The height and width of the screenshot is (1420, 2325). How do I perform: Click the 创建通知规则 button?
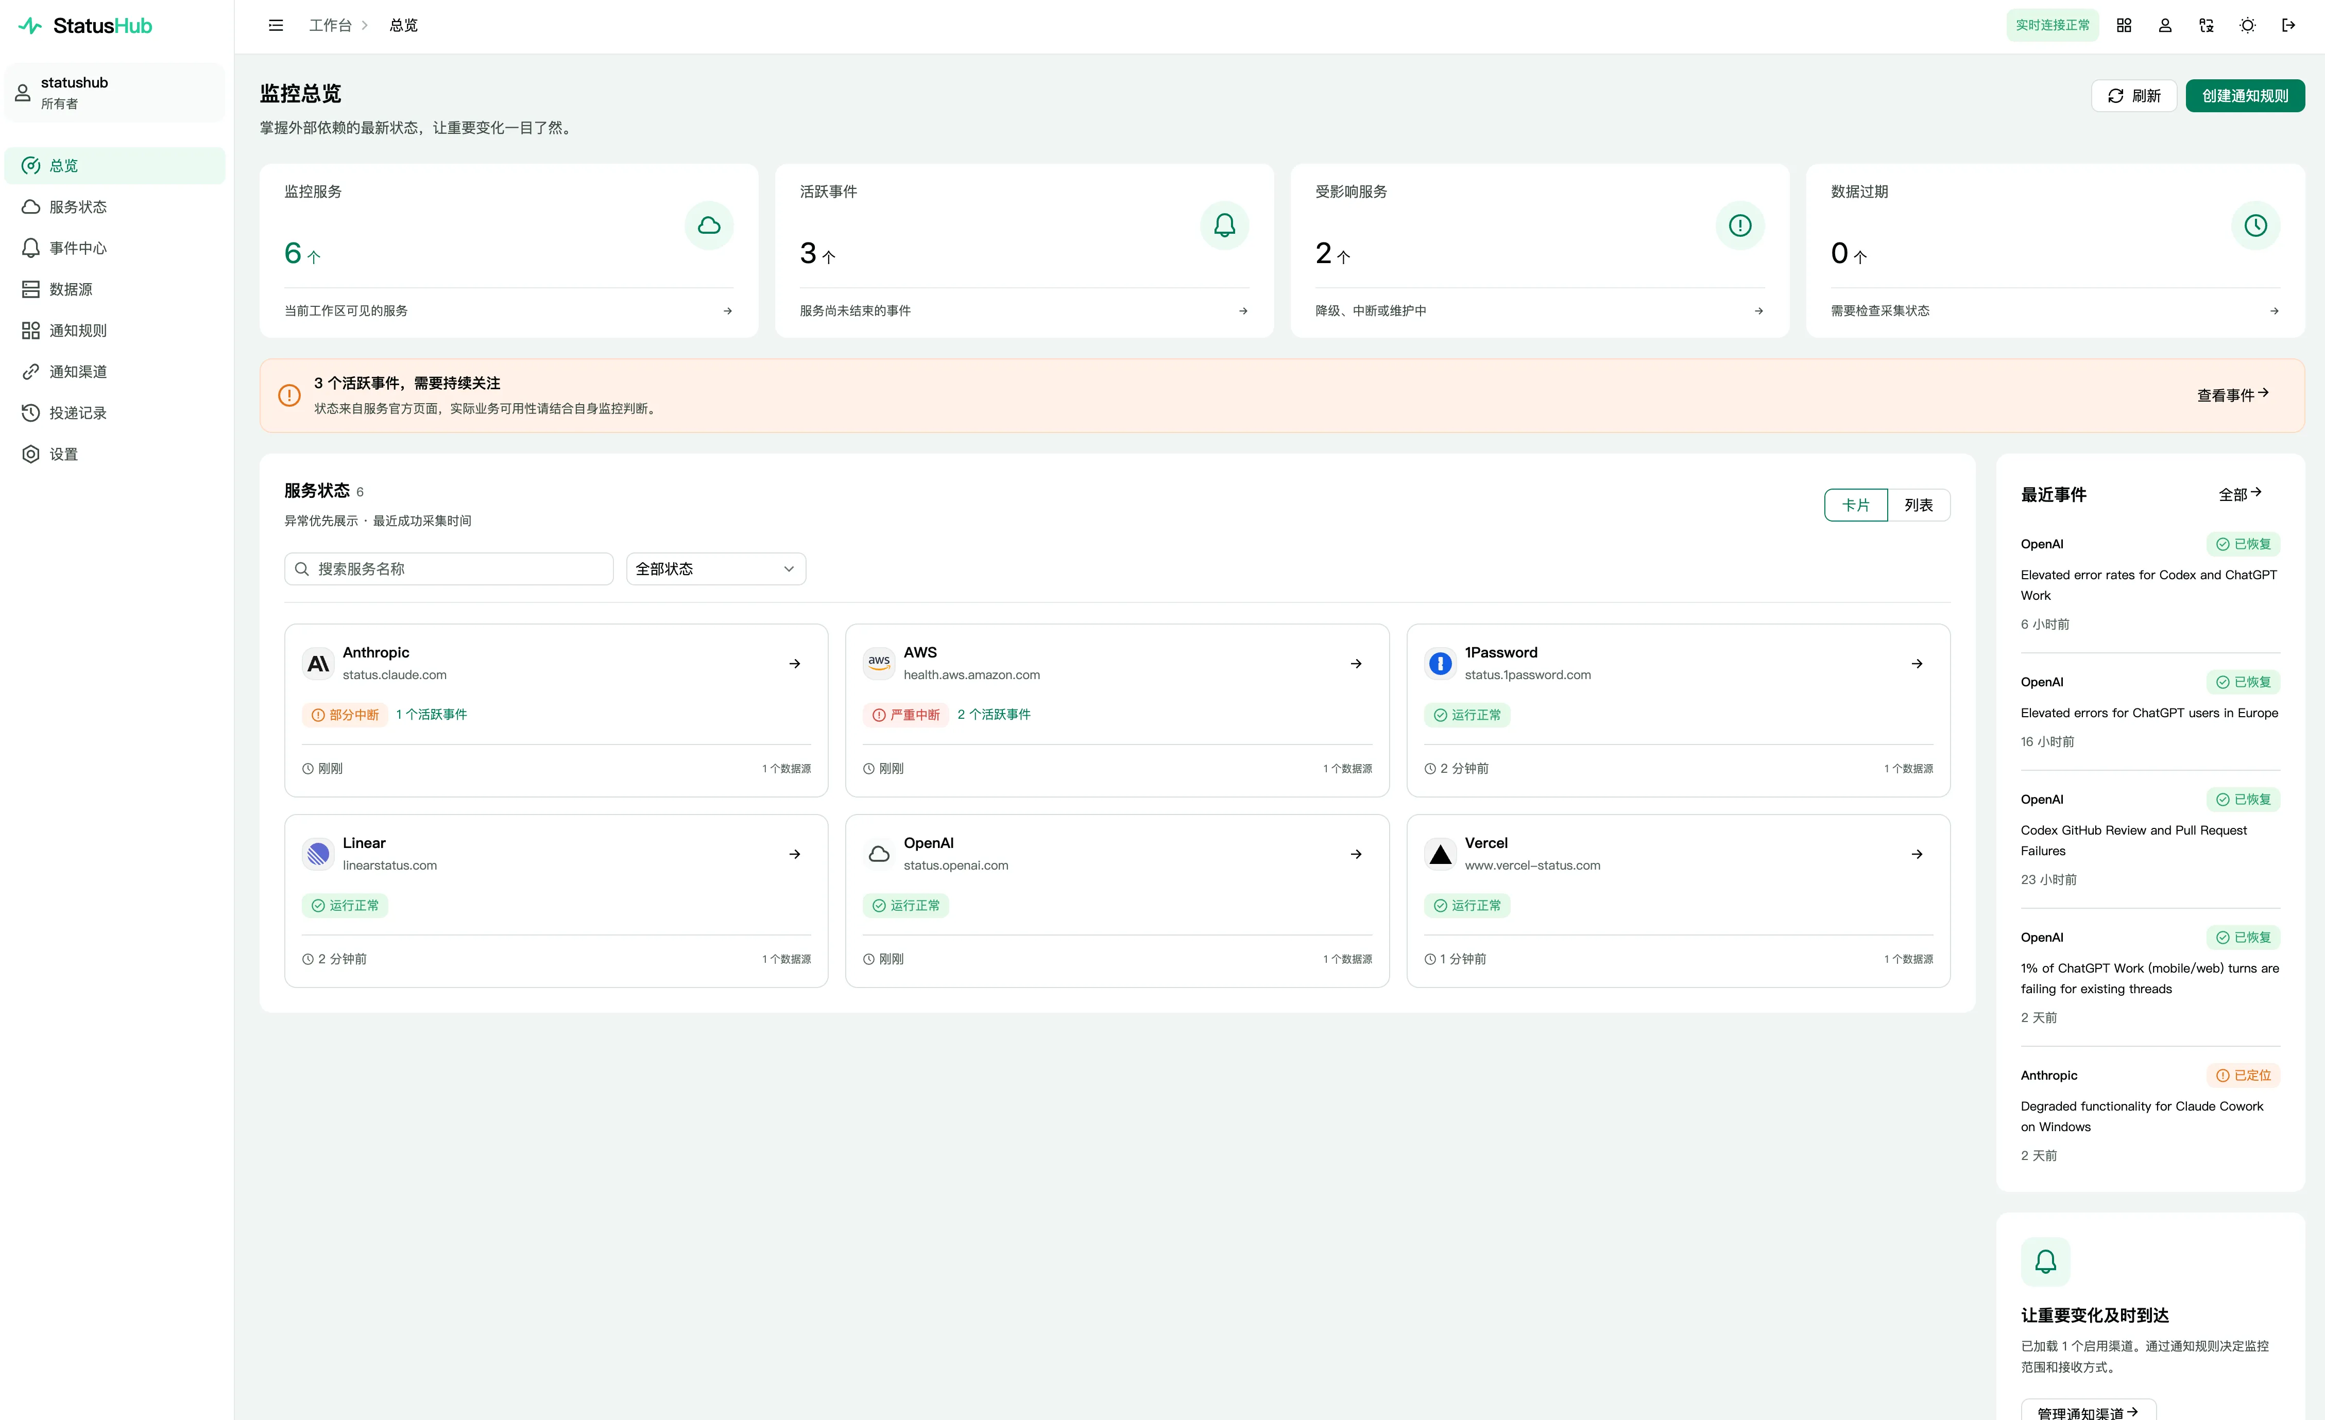point(2245,95)
